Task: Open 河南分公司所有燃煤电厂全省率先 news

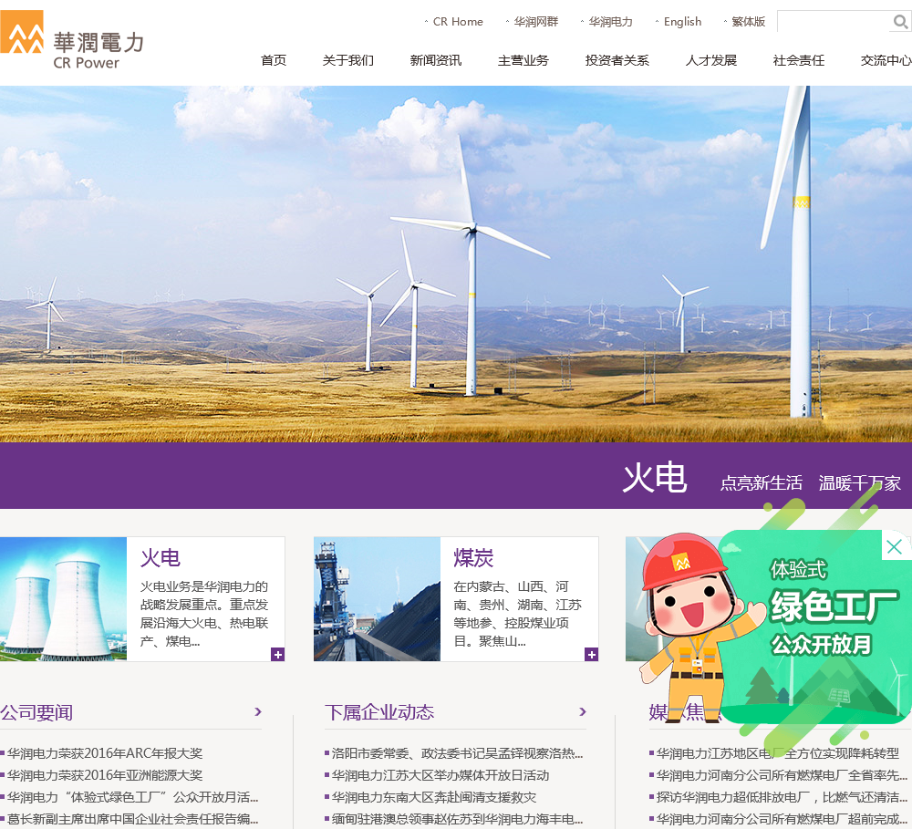Action: coord(782,775)
